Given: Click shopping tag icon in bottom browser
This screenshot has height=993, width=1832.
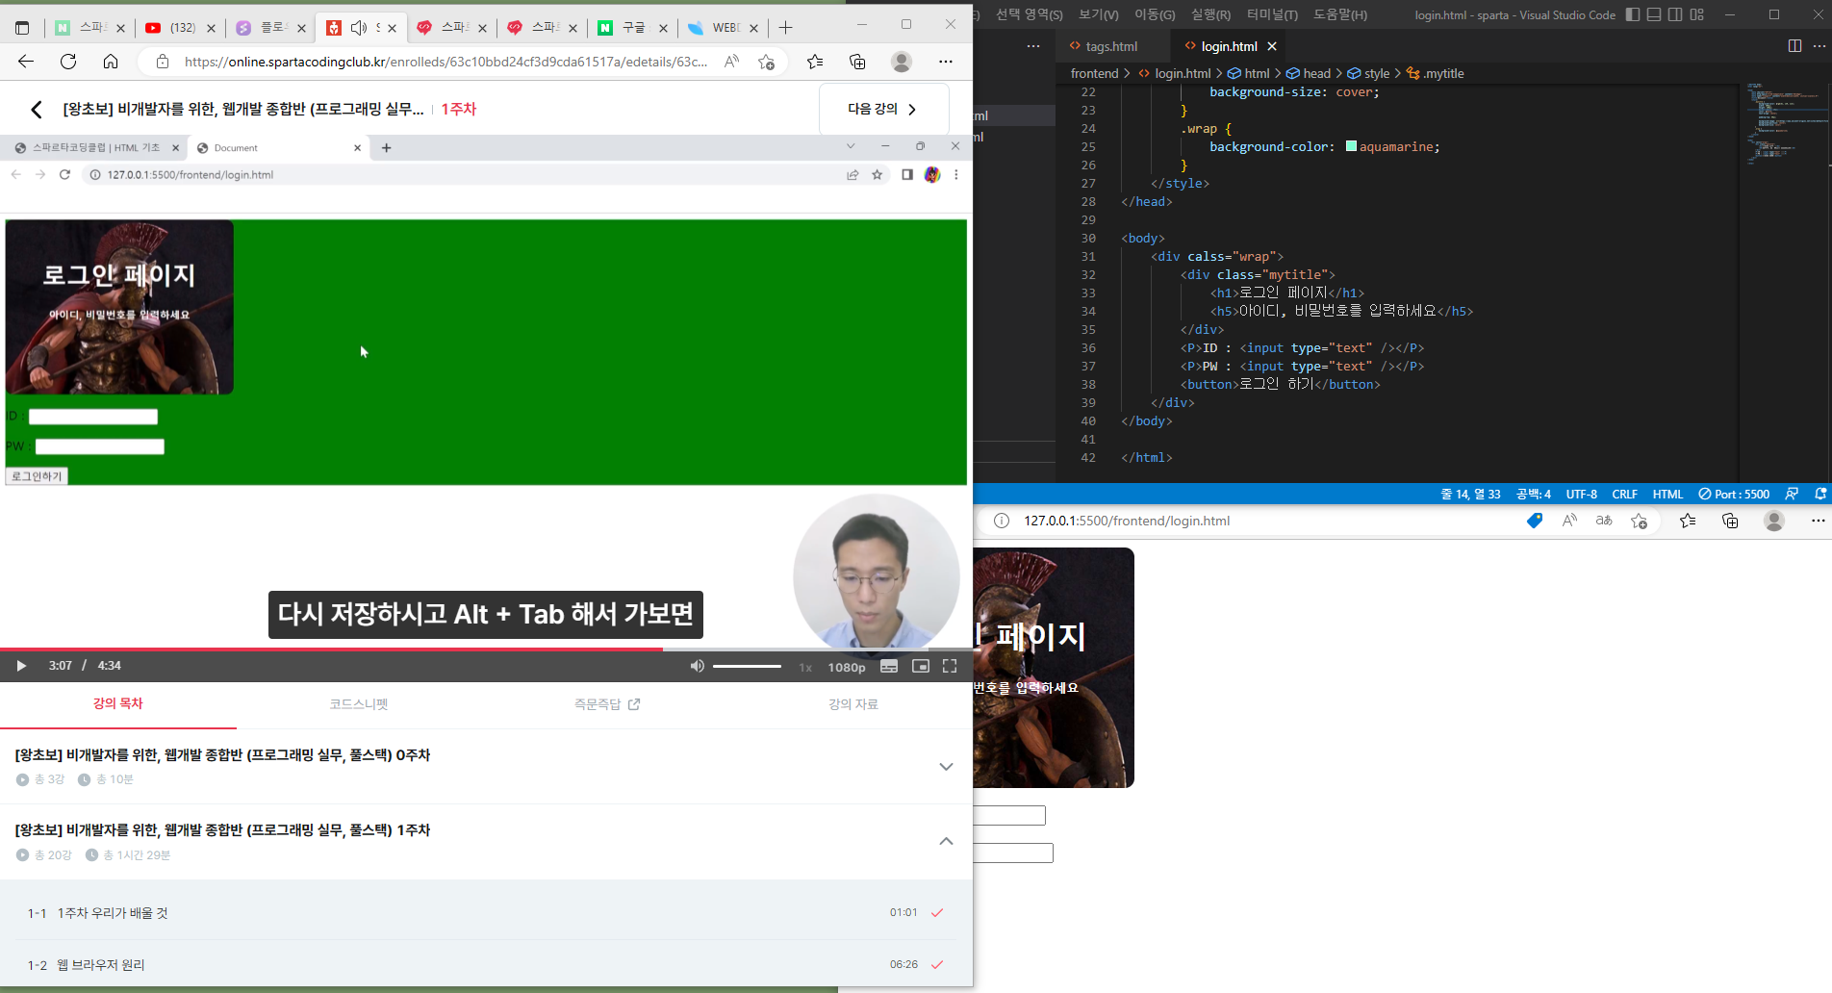Looking at the screenshot, I should point(1535,521).
